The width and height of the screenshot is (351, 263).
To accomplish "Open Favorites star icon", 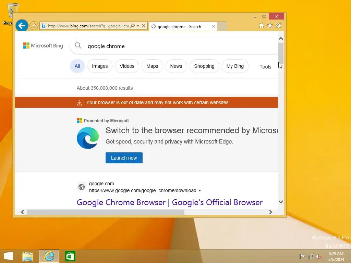I will [270, 25].
